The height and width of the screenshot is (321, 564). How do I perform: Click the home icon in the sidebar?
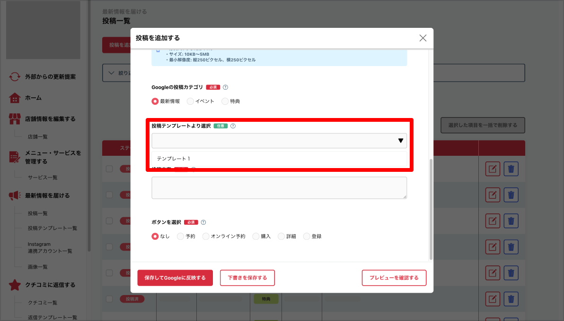click(x=15, y=98)
